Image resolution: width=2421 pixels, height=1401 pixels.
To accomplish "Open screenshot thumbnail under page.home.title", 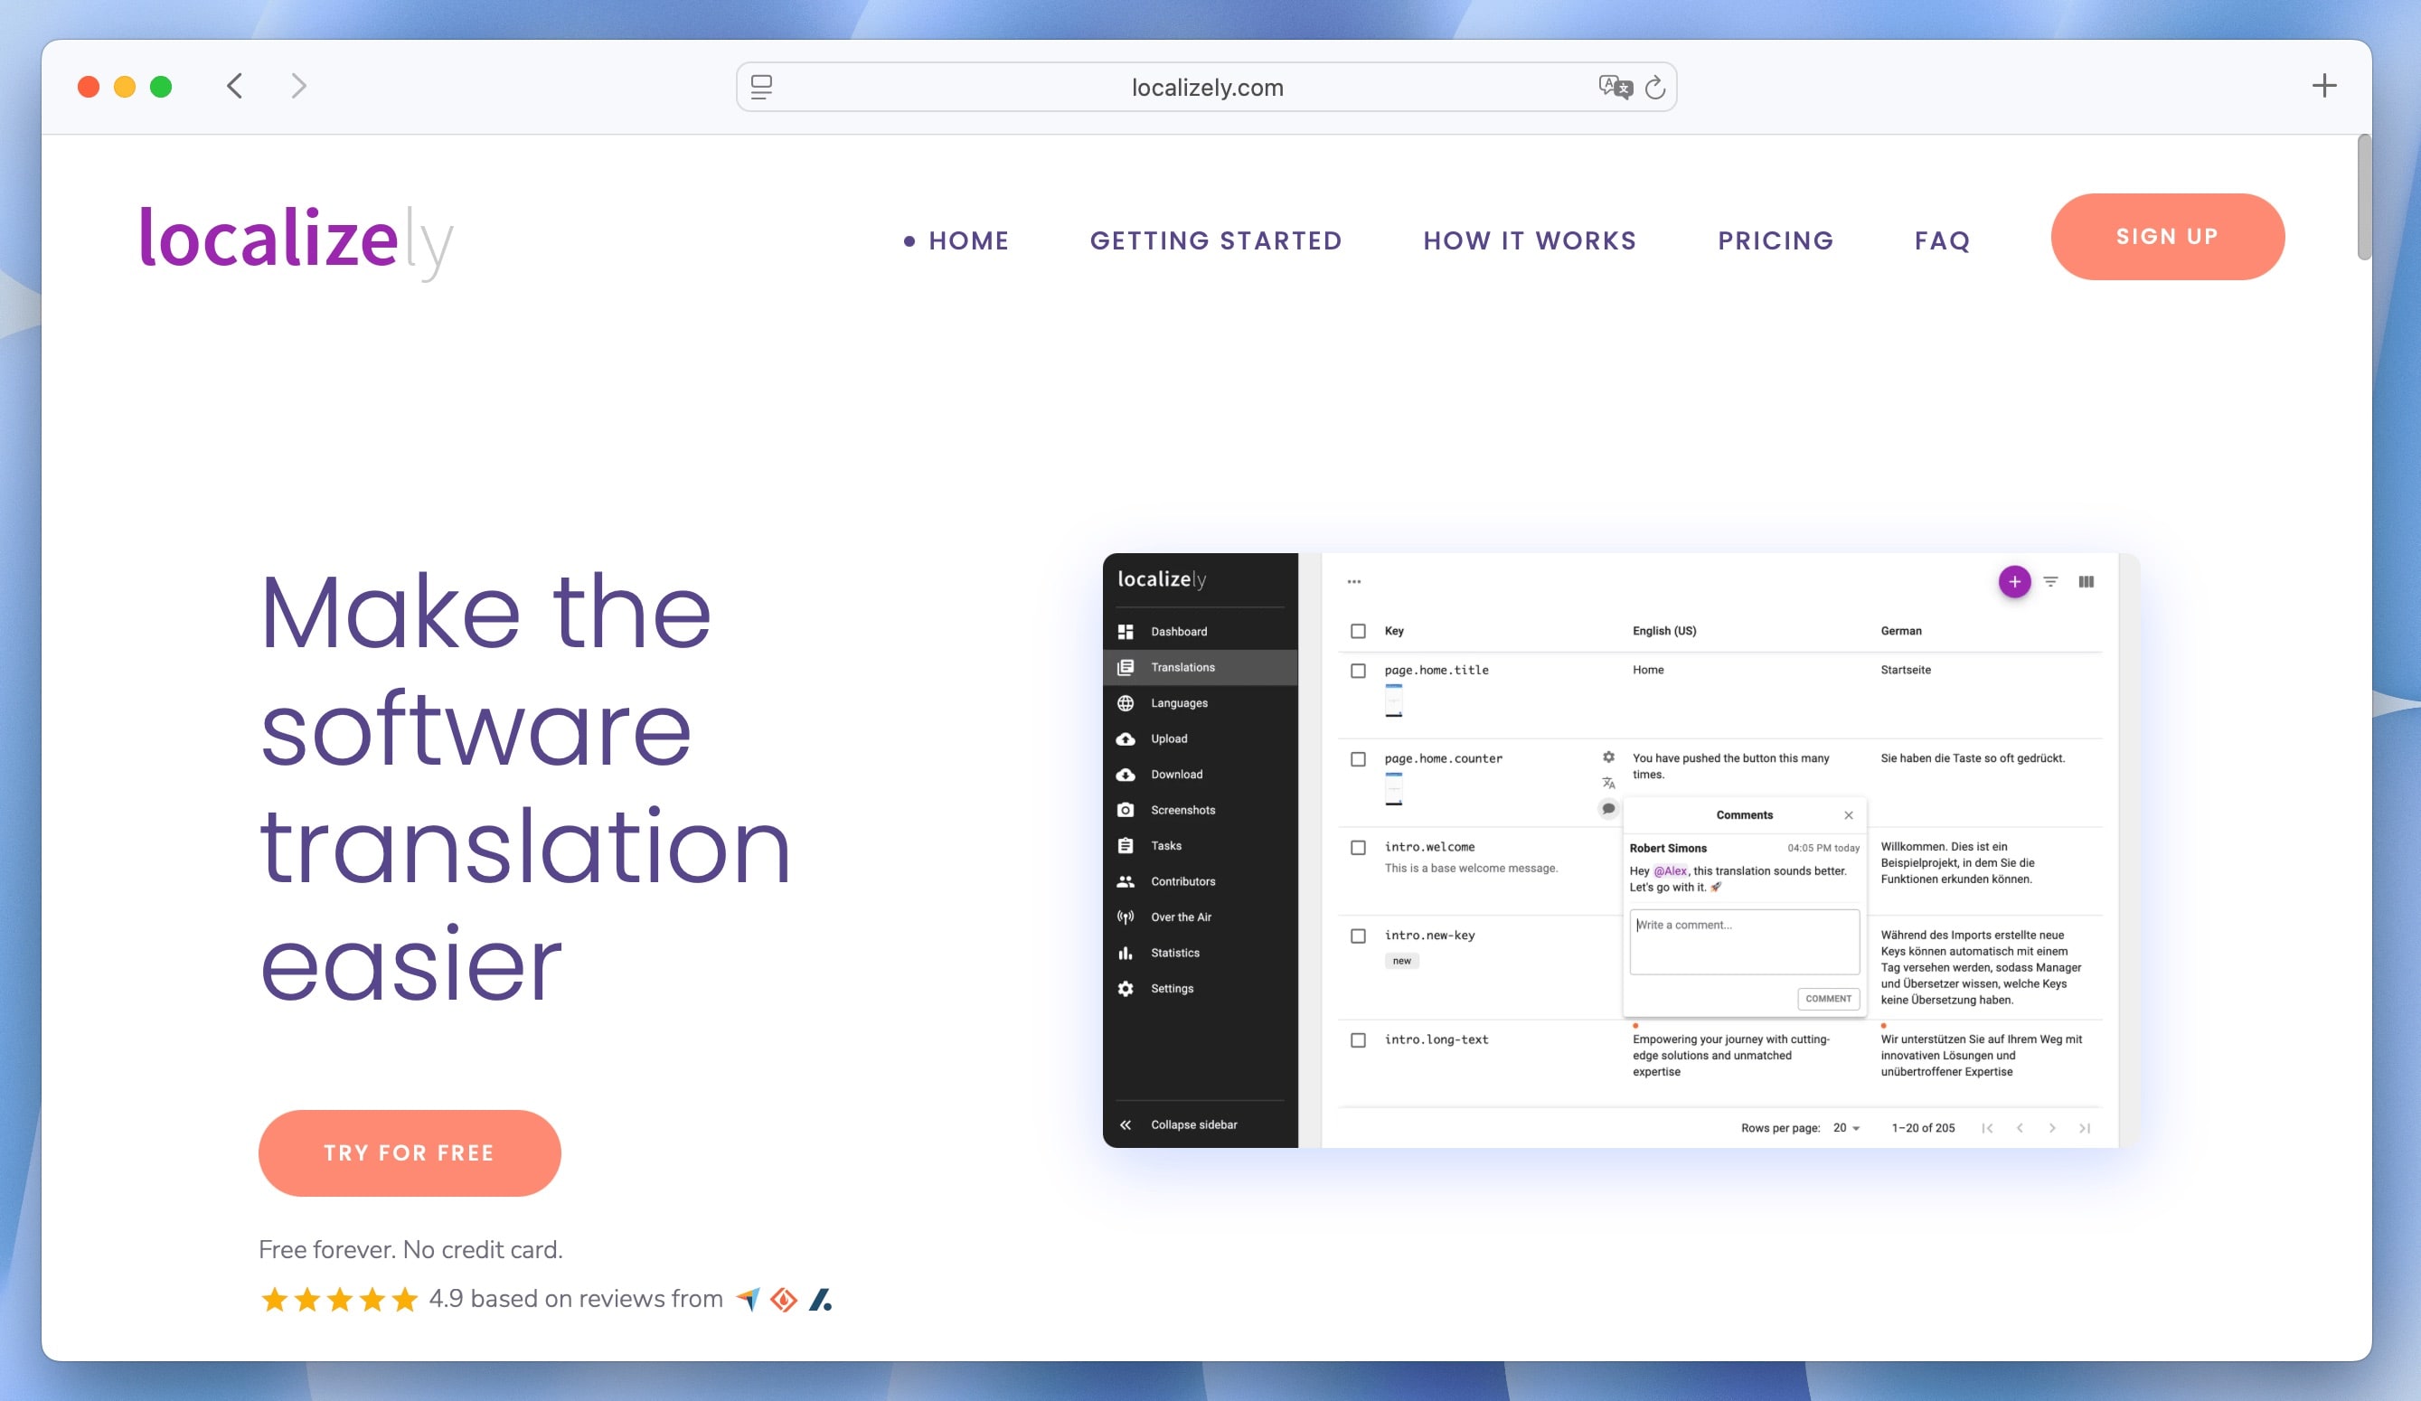I will 1393,700.
